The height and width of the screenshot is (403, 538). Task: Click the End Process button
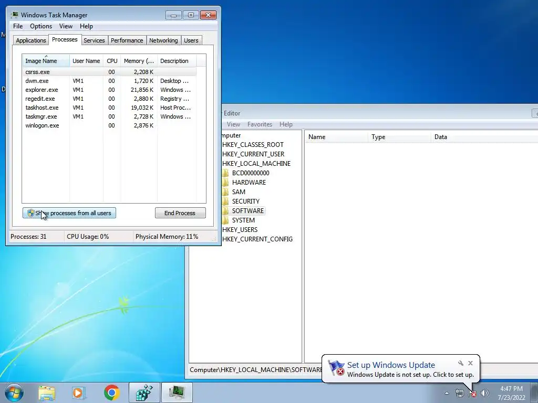click(180, 213)
